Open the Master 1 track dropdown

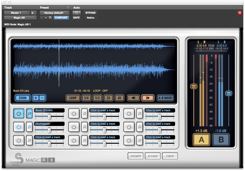[x=16, y=13]
